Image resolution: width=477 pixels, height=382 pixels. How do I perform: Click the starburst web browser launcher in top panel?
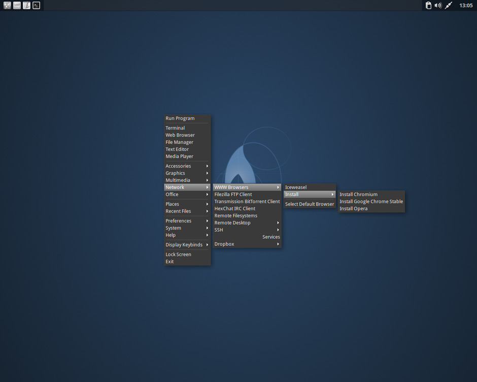tap(7, 5)
